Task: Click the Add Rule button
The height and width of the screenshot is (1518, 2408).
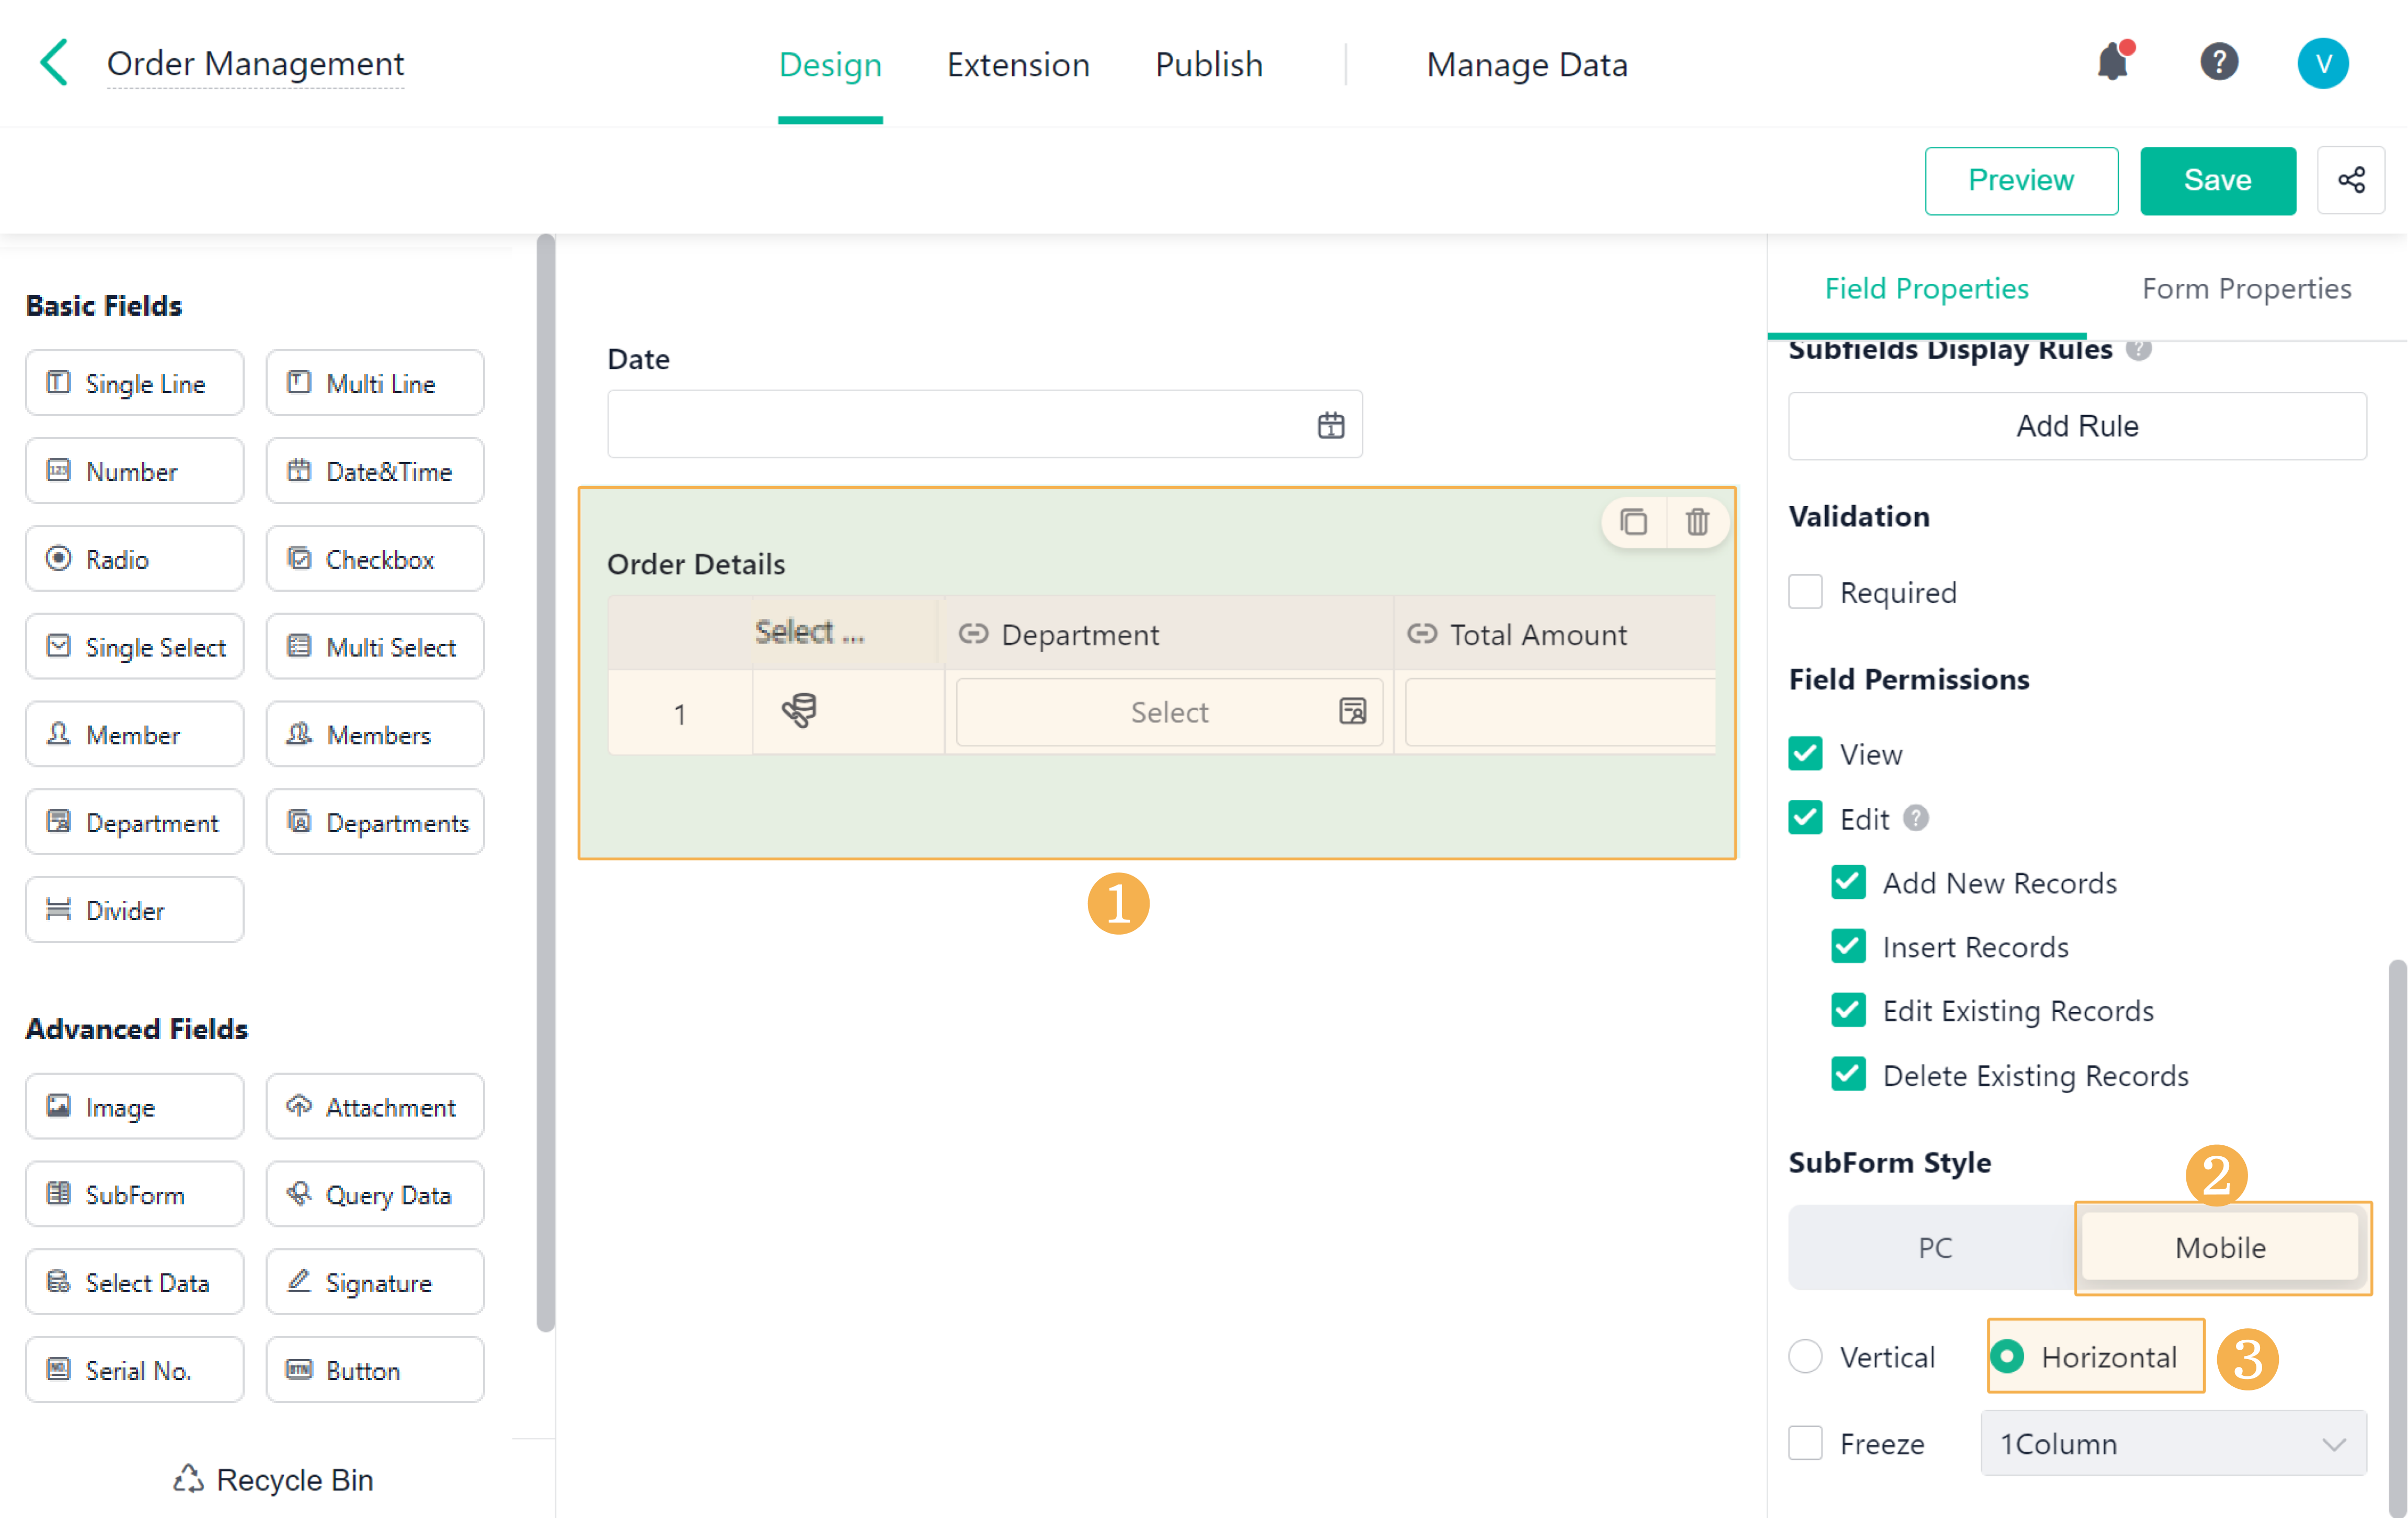Action: [x=2076, y=426]
